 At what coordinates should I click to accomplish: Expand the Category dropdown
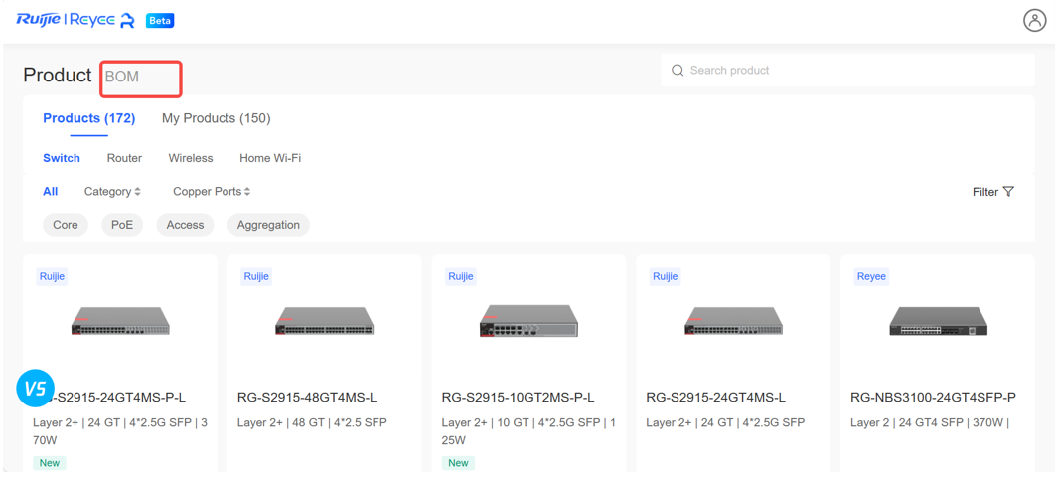112,192
